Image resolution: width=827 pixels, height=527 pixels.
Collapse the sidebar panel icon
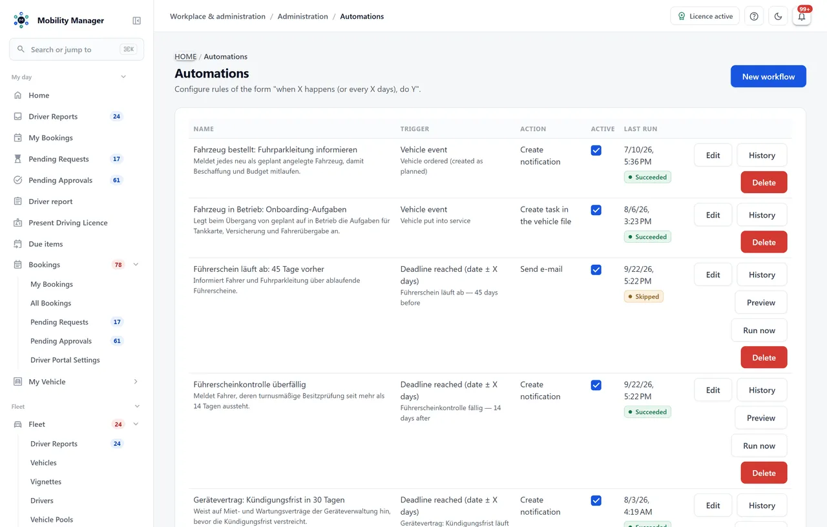(136, 21)
